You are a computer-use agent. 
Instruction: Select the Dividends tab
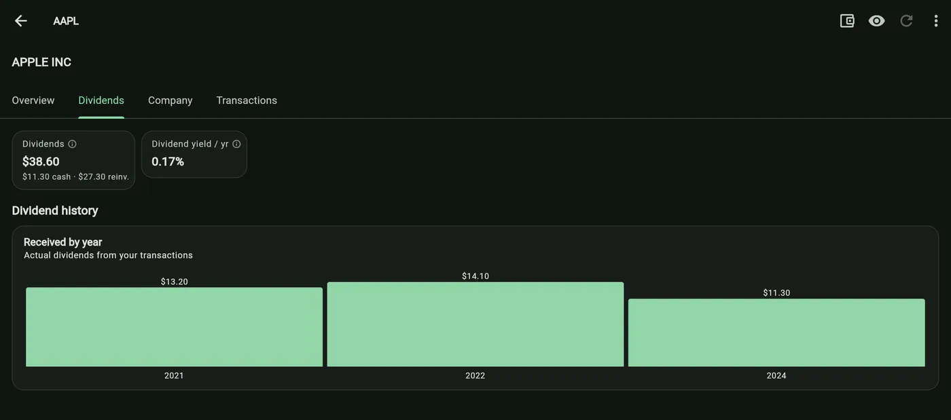101,100
